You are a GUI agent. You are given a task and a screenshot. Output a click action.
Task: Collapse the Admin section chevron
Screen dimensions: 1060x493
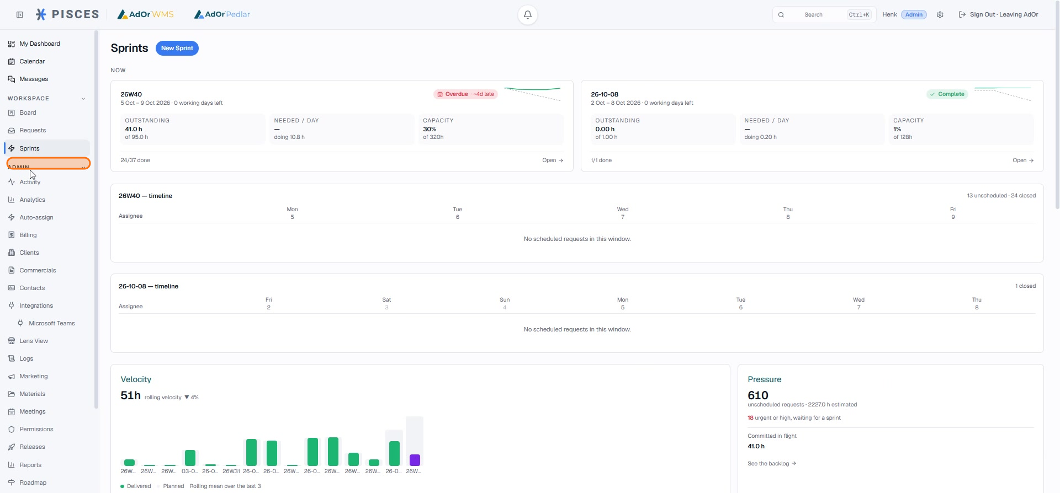83,167
